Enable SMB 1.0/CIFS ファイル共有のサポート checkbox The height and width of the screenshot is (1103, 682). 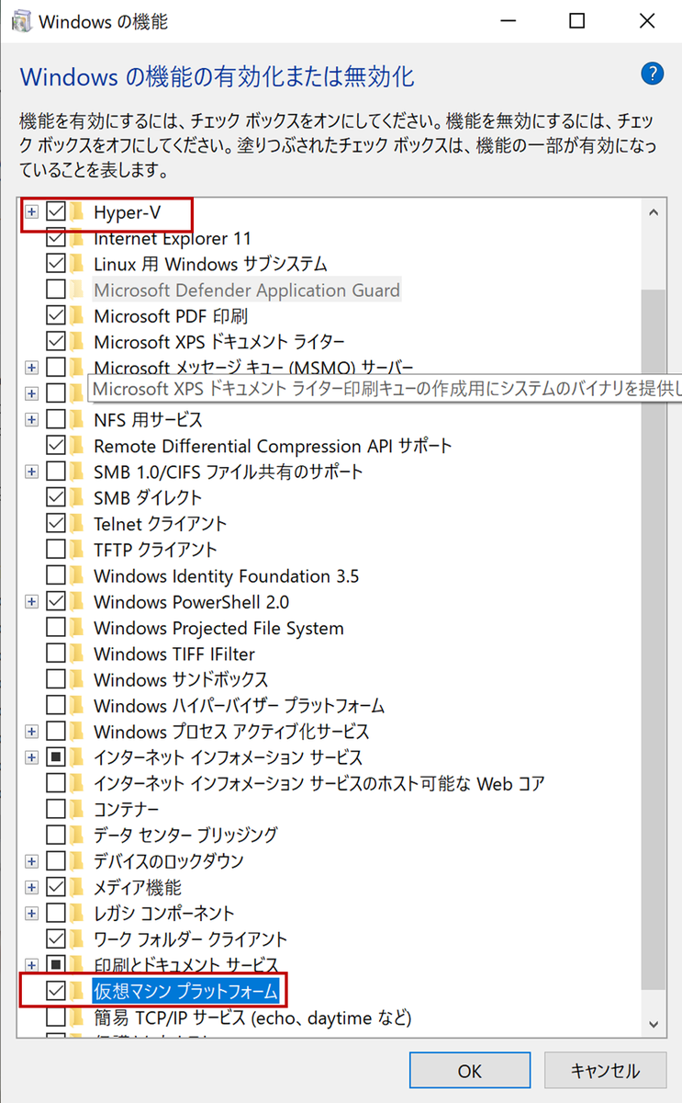pyautogui.click(x=56, y=472)
